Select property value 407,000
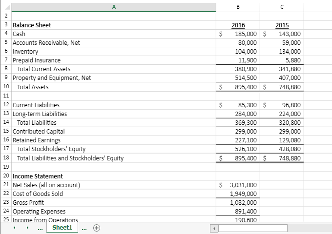 [x=282, y=78]
